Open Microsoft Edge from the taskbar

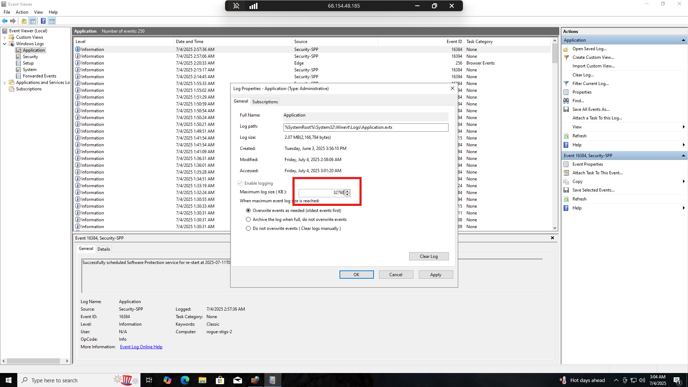pos(185,380)
